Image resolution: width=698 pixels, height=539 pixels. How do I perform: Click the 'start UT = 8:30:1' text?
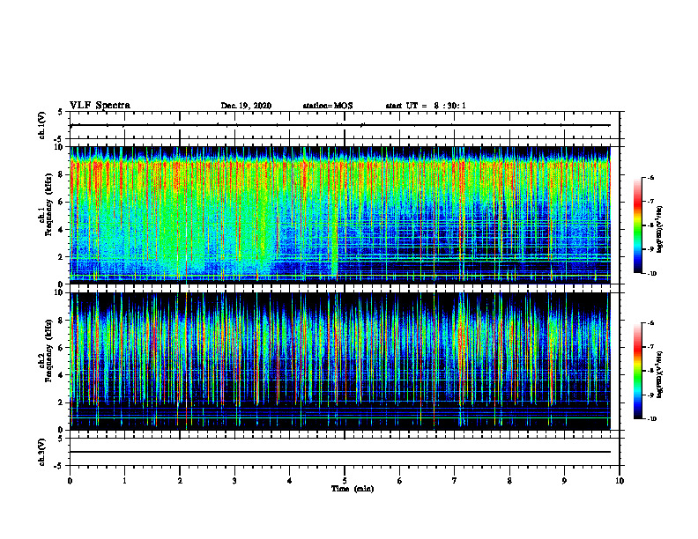426,106
